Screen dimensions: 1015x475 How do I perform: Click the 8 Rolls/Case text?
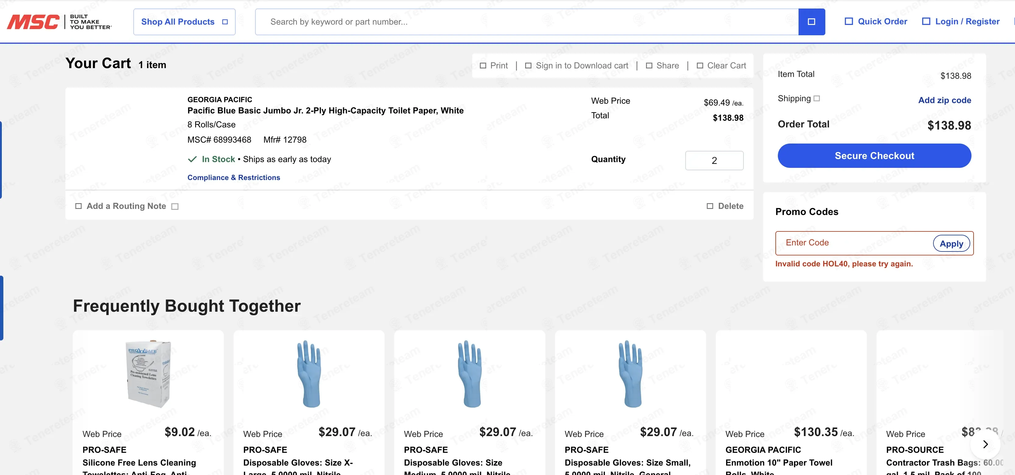click(211, 125)
